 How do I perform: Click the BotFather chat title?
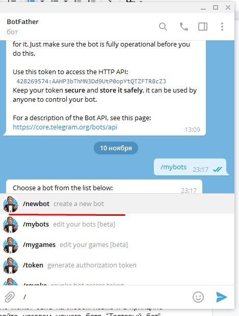23,21
